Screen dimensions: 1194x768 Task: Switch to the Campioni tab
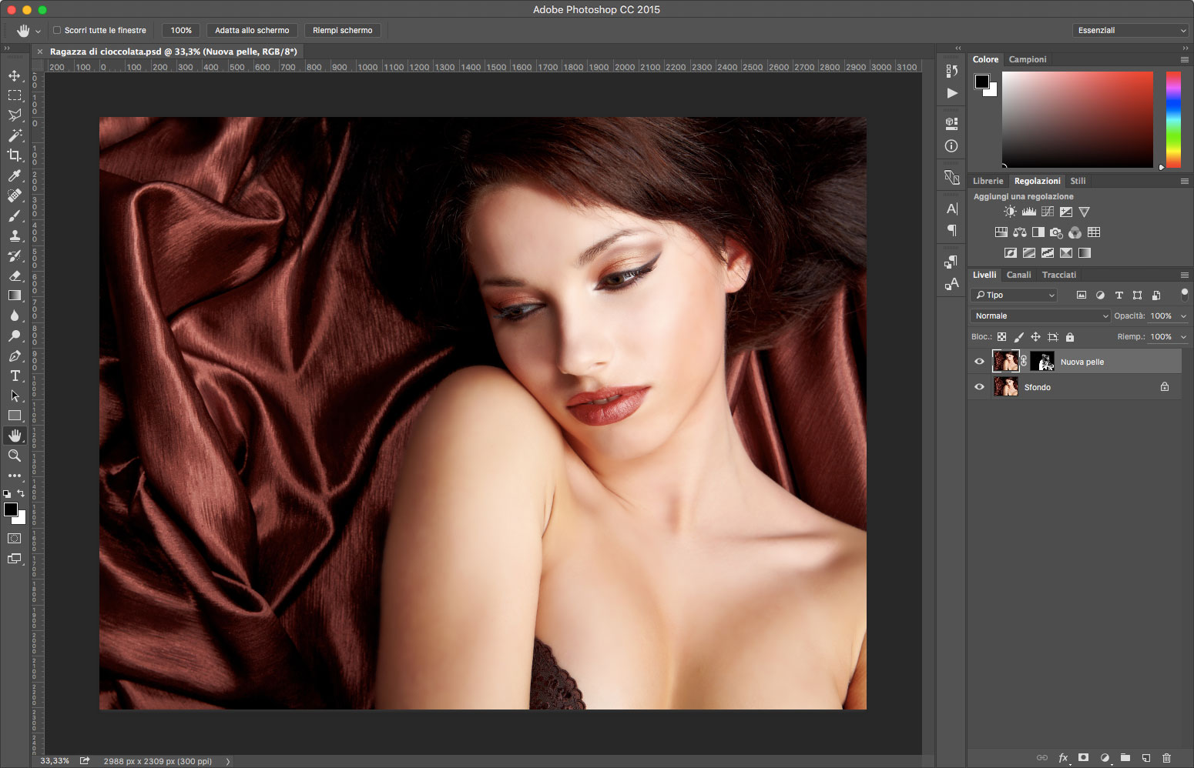point(1028,59)
